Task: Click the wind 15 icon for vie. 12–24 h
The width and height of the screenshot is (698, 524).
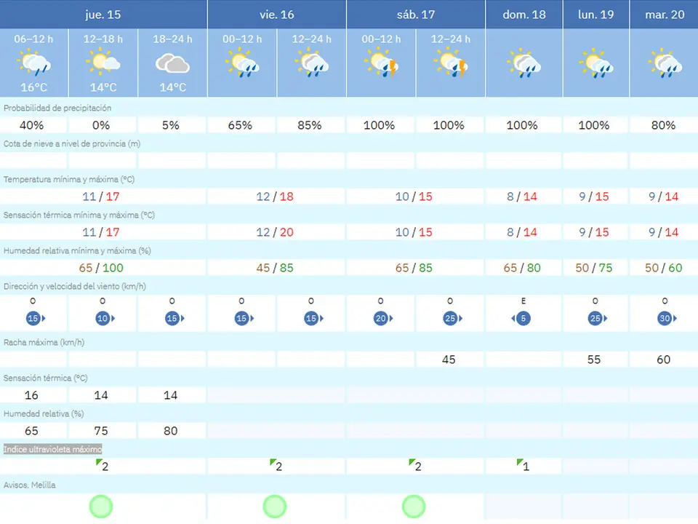Action: [x=313, y=318]
